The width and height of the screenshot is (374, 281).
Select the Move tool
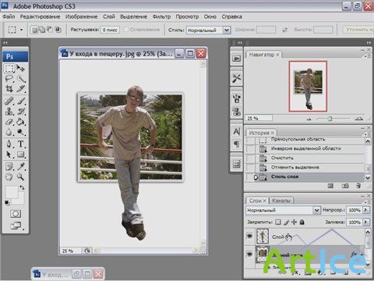pyautogui.click(x=21, y=68)
